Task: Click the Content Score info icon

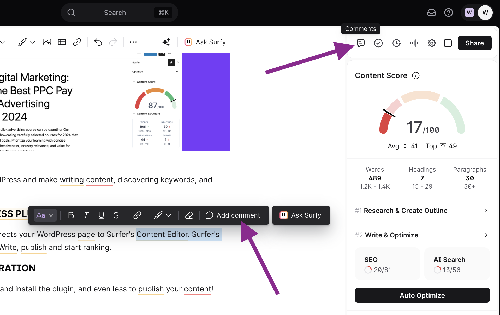Action: pyautogui.click(x=416, y=75)
